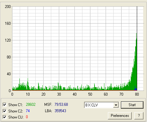This screenshot has width=147, height=122.
Task: Click the MSF value 79:53.68
Action: point(61,105)
